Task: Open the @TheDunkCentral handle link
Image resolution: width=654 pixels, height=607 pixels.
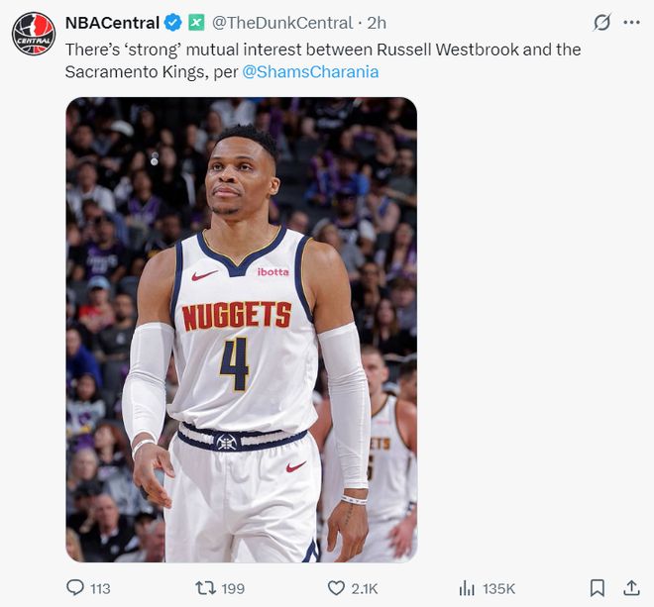Action: tap(282, 23)
